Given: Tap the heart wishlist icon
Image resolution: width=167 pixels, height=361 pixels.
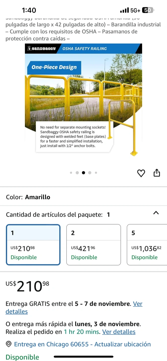Looking at the screenshot, I should click(141, 173).
